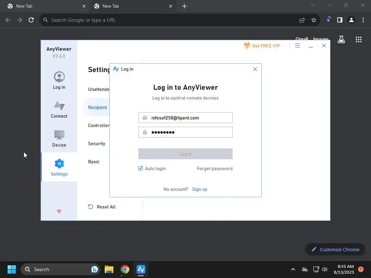Click the Chrome forward arrow

pyautogui.click(x=20, y=20)
